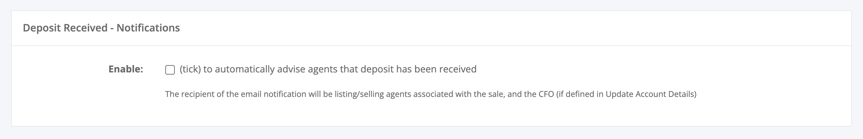Select the "Deposit Received - Notifications" panel heading

(x=101, y=28)
